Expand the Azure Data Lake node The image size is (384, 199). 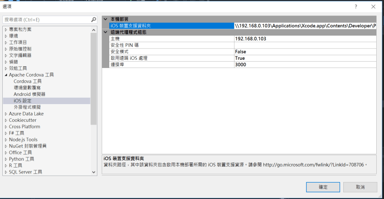6,114
